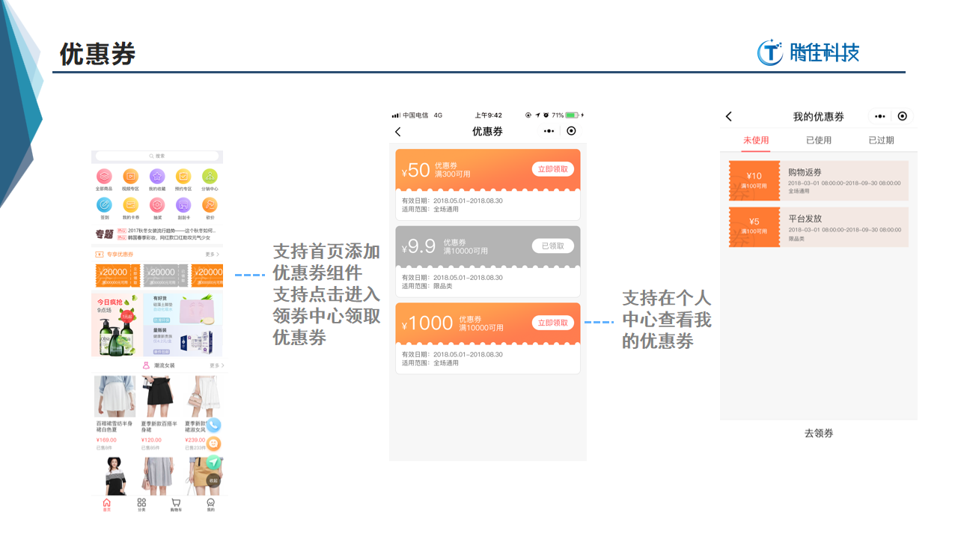Switch to the 已过期 tab

881,140
